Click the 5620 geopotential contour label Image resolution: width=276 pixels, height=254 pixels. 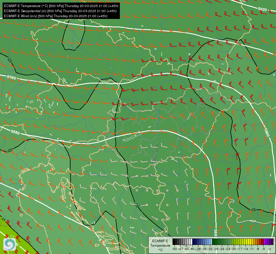coord(262,9)
